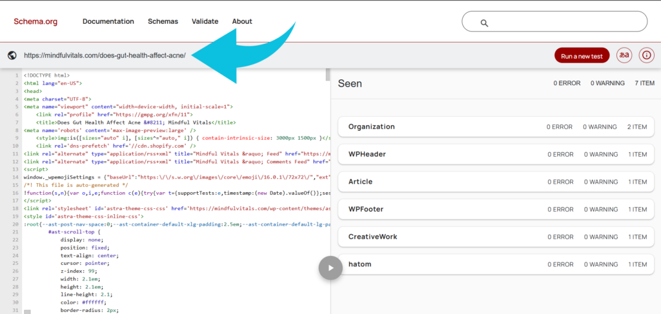Open the Validate page
The width and height of the screenshot is (661, 314).
click(x=205, y=21)
